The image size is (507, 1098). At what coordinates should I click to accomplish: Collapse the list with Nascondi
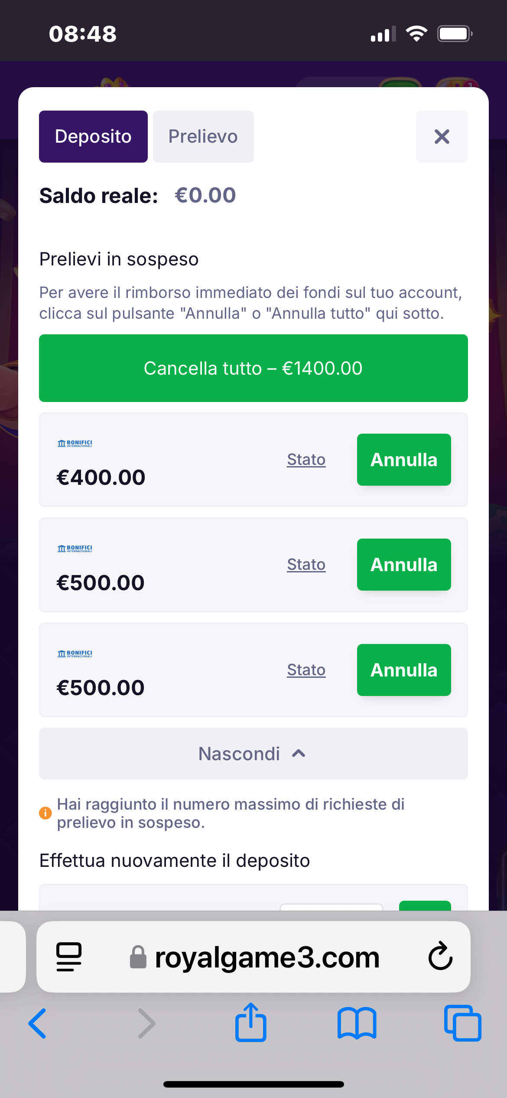pyautogui.click(x=253, y=754)
